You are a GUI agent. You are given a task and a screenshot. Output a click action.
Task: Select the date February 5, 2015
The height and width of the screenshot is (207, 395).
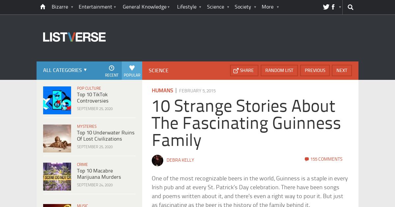(197, 91)
